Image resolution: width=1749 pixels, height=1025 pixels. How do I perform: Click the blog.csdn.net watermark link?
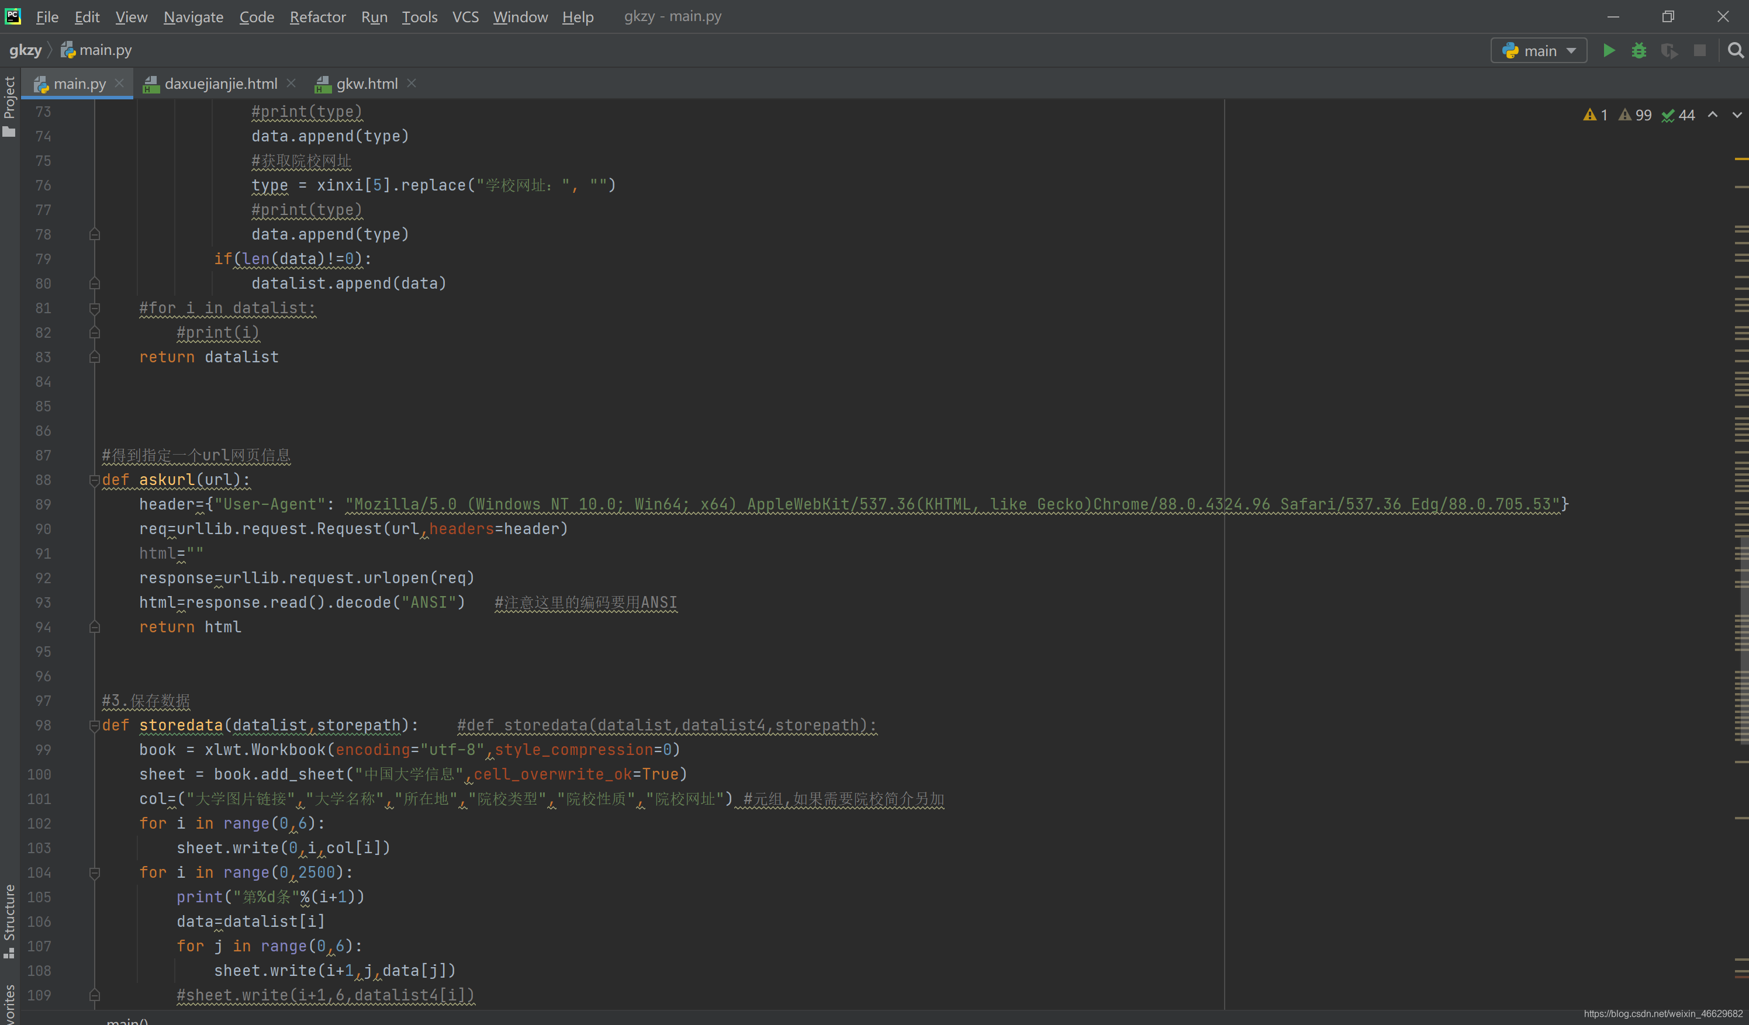point(1663,1014)
